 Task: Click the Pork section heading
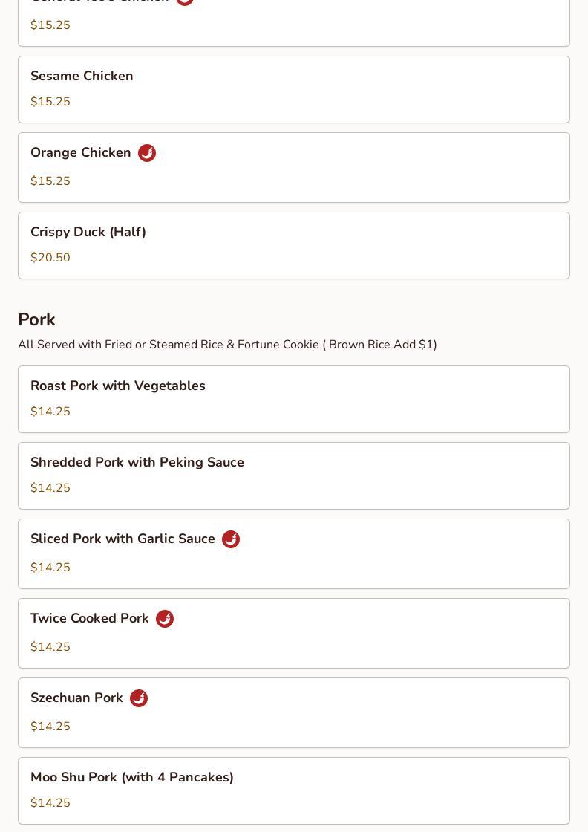(36, 319)
